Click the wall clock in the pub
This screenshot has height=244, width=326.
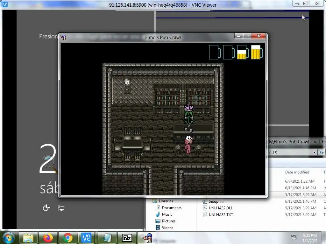tap(127, 85)
